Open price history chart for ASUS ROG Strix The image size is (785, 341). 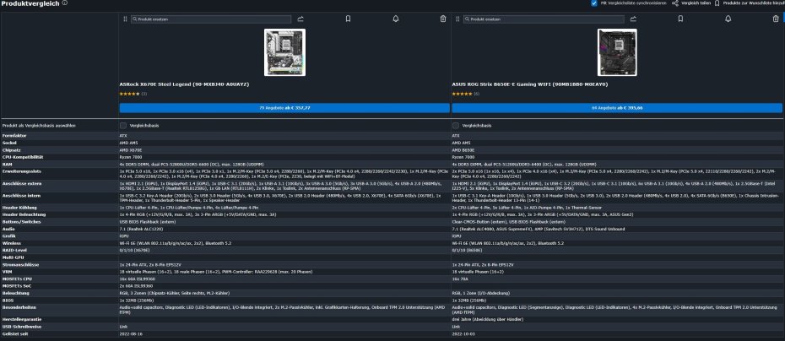(x=633, y=19)
